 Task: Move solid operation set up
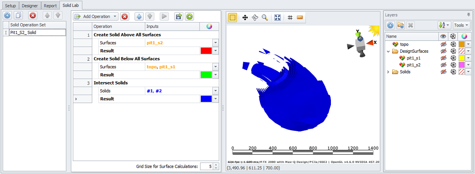(x=47, y=15)
